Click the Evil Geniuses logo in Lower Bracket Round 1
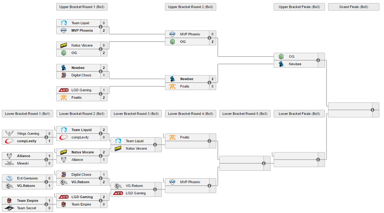Image resolution: width=384 pixels, height=213 pixels. [9, 178]
